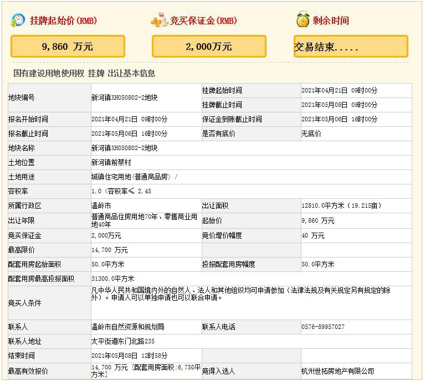This screenshot has width=425, height=381.
Task: Click the 配套用房最高投报面积 label
Action: click(41, 279)
